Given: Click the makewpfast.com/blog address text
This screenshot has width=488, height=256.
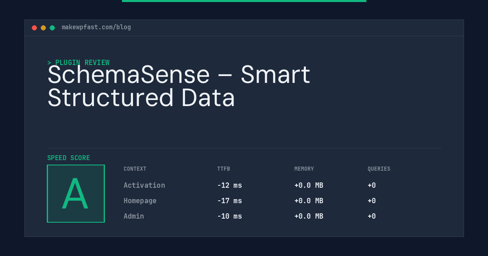Looking at the screenshot, I should click(x=96, y=27).
